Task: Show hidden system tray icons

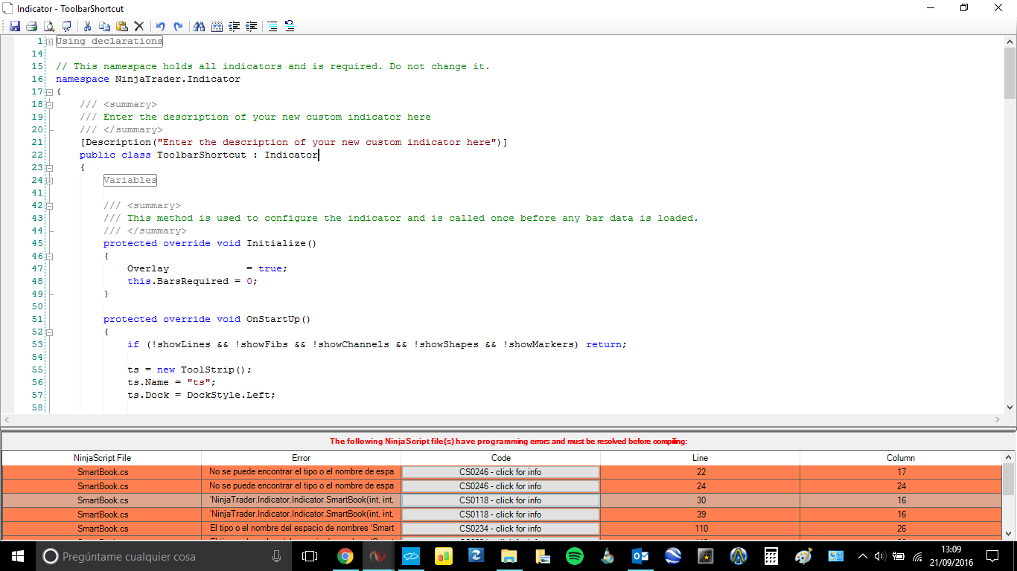Action: [x=863, y=555]
